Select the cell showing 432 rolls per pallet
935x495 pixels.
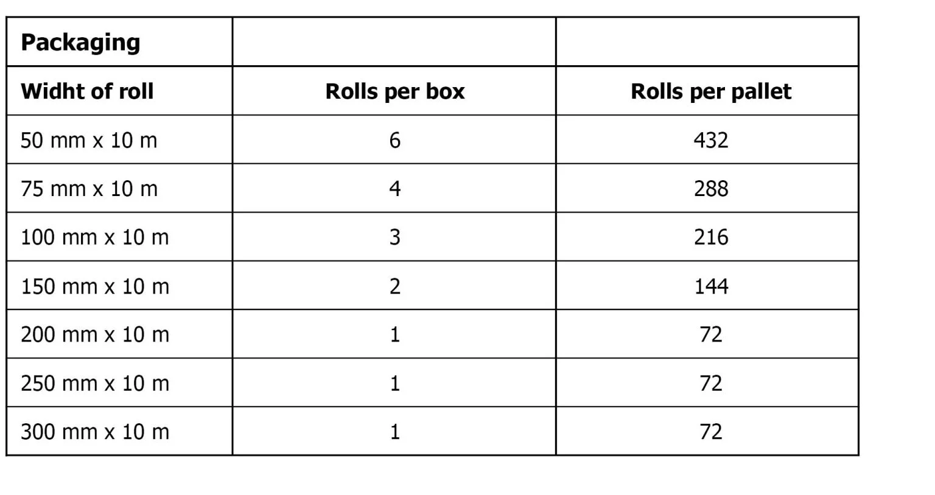coord(710,140)
